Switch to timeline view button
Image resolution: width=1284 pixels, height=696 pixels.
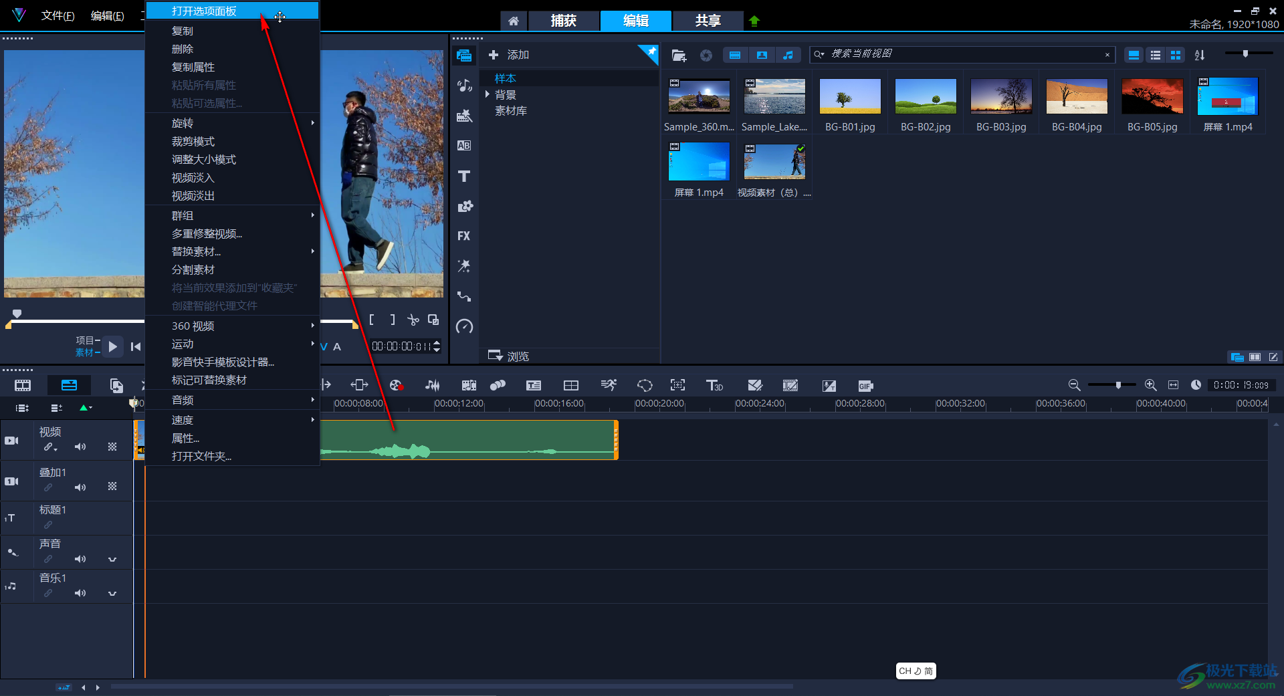coord(69,385)
